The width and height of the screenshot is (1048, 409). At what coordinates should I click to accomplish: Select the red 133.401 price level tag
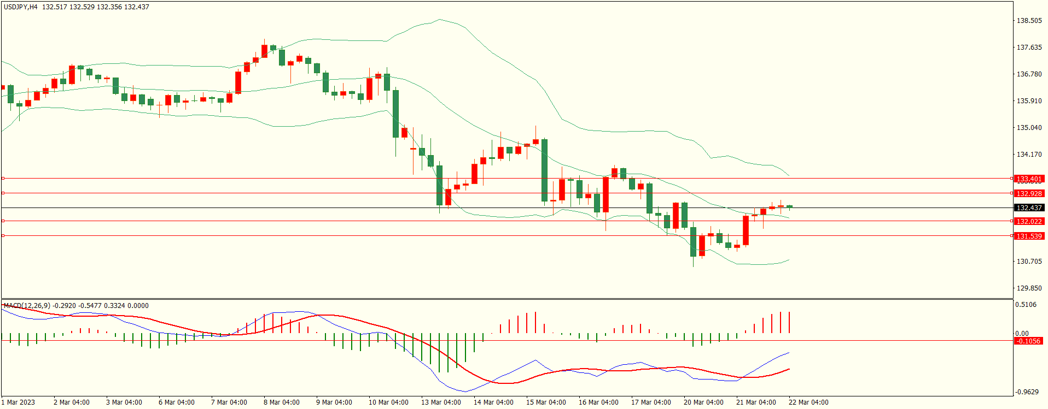tap(1029, 179)
